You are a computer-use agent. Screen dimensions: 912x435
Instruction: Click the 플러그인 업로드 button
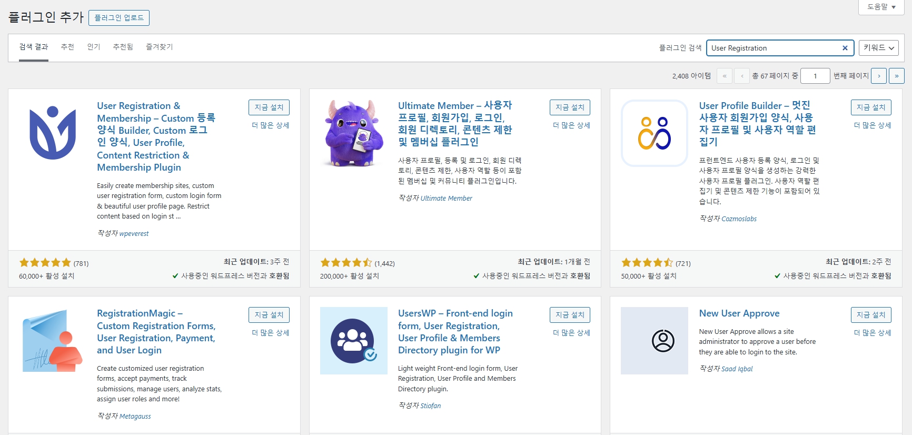click(119, 18)
